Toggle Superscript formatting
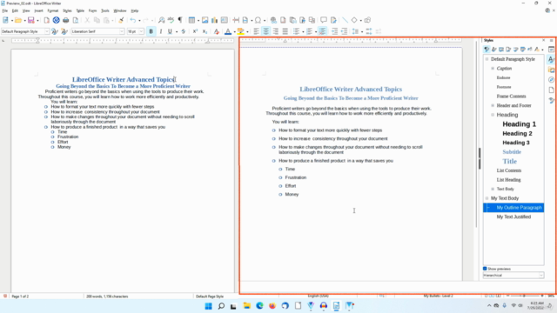 click(195, 31)
